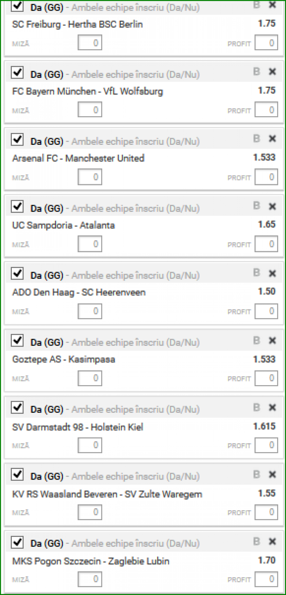Delete the Arsenal FC - Manchester United bet
The width and height of the screenshot is (286, 595).
coord(272,139)
